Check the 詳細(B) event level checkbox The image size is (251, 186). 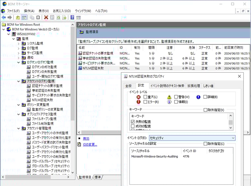pyautogui.click(x=205, y=97)
